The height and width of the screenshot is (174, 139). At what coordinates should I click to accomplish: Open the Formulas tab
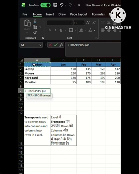pos(98,14)
